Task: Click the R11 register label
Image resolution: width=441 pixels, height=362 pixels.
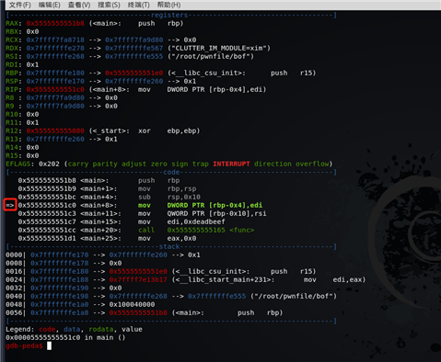Action: click(x=12, y=123)
